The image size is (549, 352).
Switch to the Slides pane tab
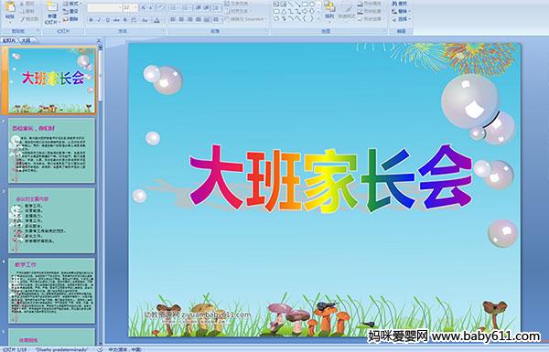pos(9,40)
